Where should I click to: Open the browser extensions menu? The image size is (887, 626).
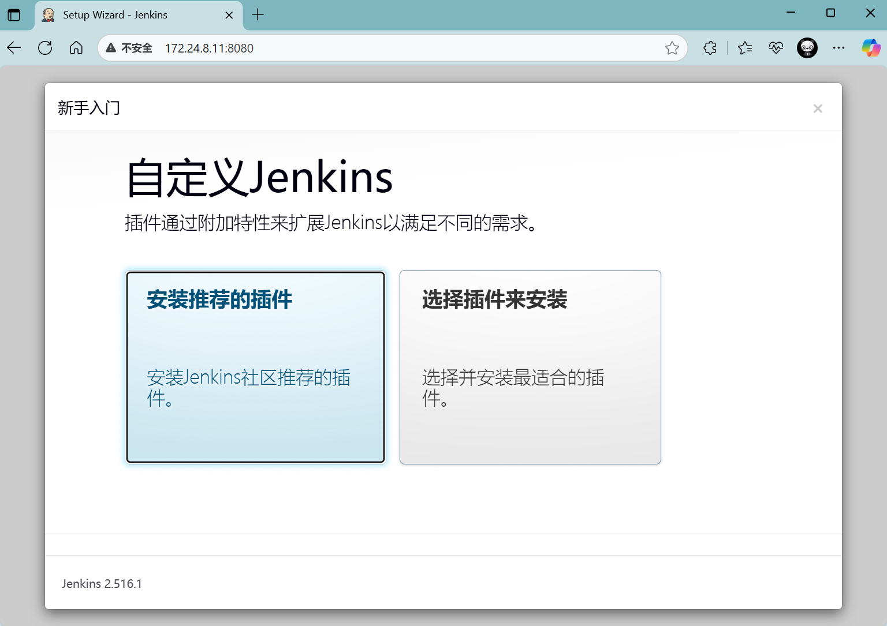710,48
